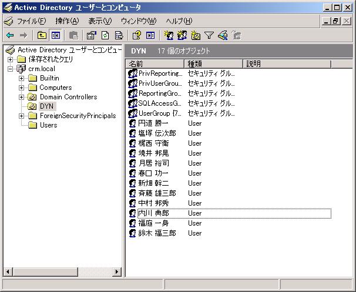Collapse the crm.local domain node
Image resolution: width=356 pixels, height=292 pixels.
(11, 69)
